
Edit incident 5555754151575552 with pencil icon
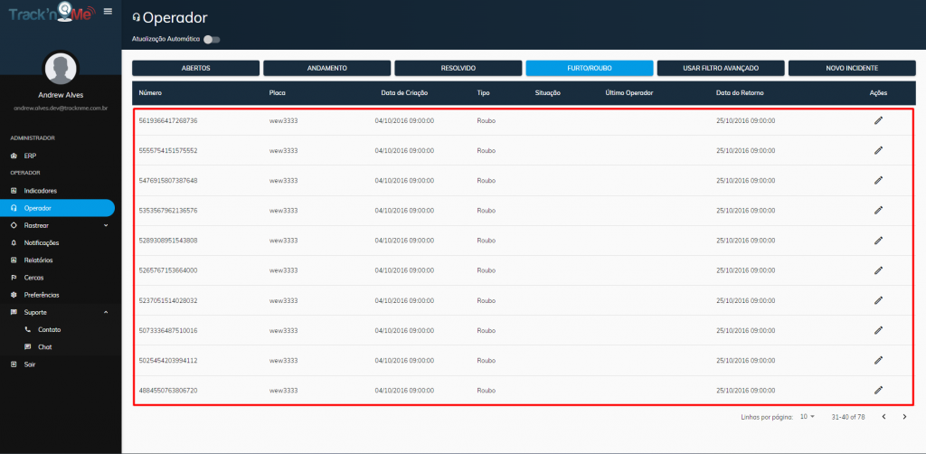tap(878, 150)
